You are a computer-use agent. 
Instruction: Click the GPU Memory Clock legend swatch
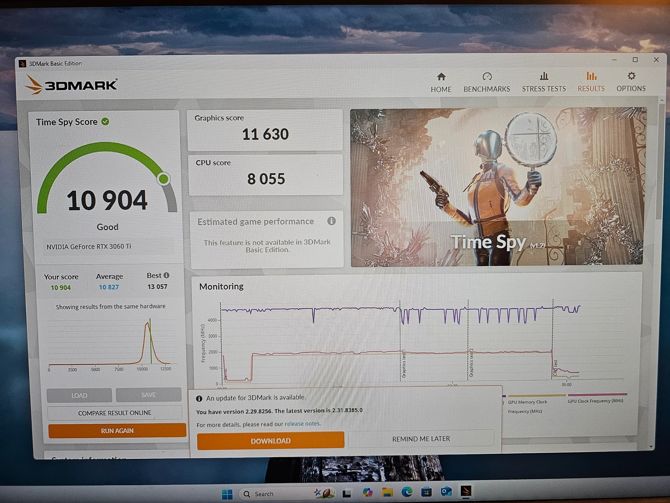pyautogui.click(x=537, y=396)
